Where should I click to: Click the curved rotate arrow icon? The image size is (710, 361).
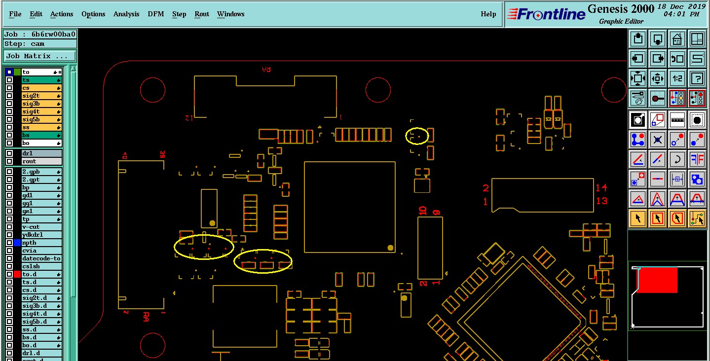pos(677,159)
